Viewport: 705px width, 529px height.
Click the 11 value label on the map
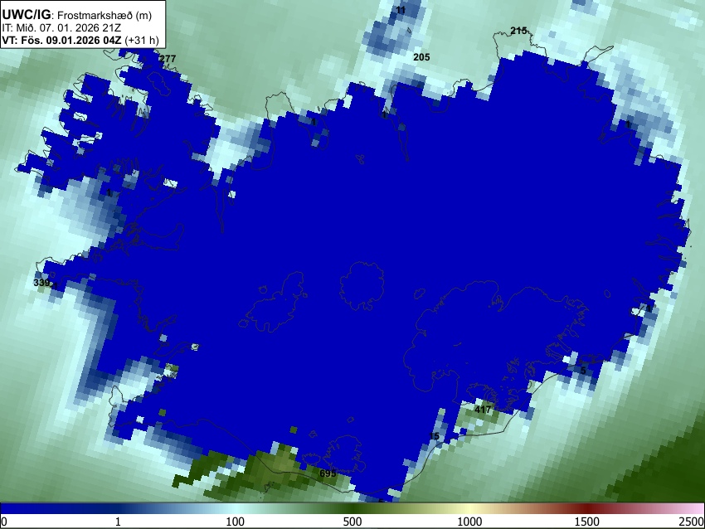click(x=401, y=10)
